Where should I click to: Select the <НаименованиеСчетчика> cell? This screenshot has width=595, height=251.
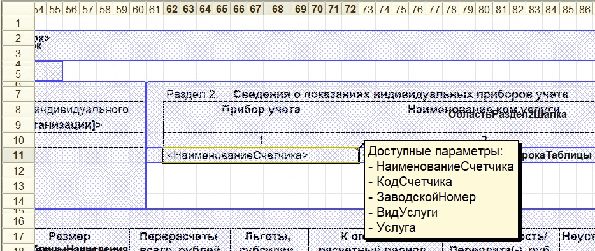(x=261, y=155)
